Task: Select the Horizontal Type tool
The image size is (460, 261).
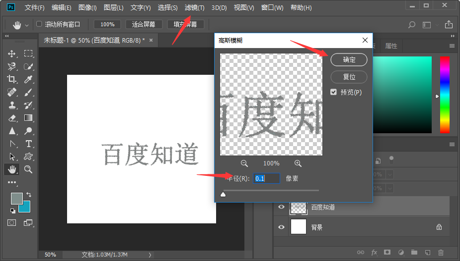Action: tap(28, 144)
